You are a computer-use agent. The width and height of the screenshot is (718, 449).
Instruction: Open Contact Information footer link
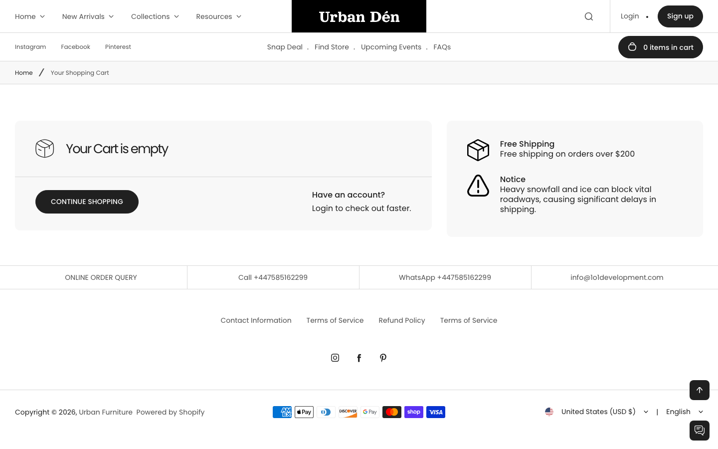pos(256,320)
